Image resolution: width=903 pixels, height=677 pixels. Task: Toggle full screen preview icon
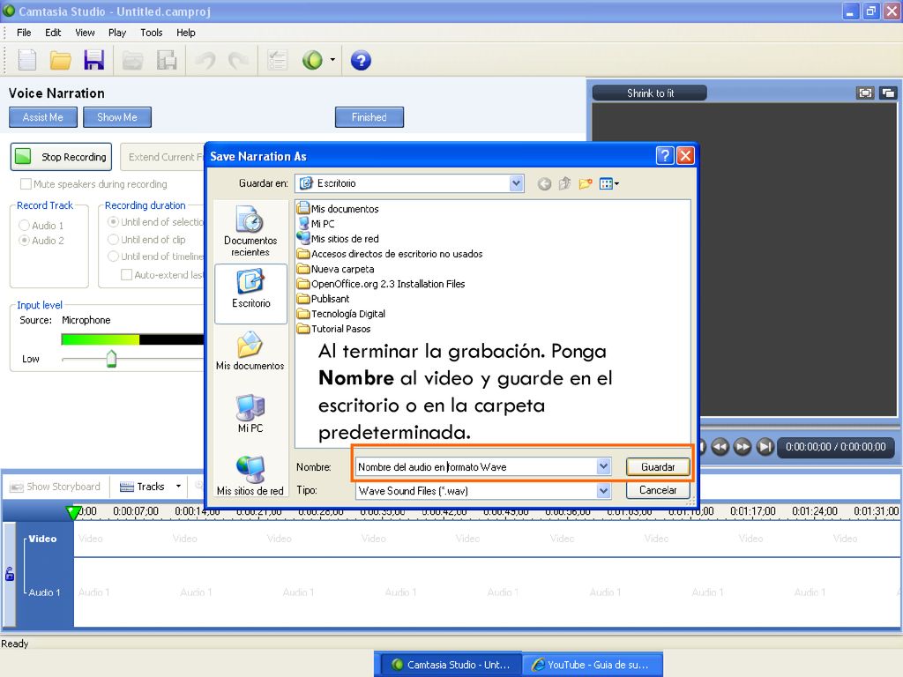point(865,93)
